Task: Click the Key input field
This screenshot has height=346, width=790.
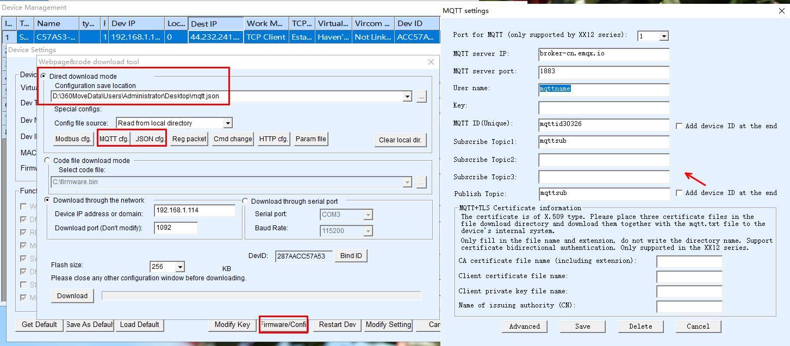Action: 604,107
